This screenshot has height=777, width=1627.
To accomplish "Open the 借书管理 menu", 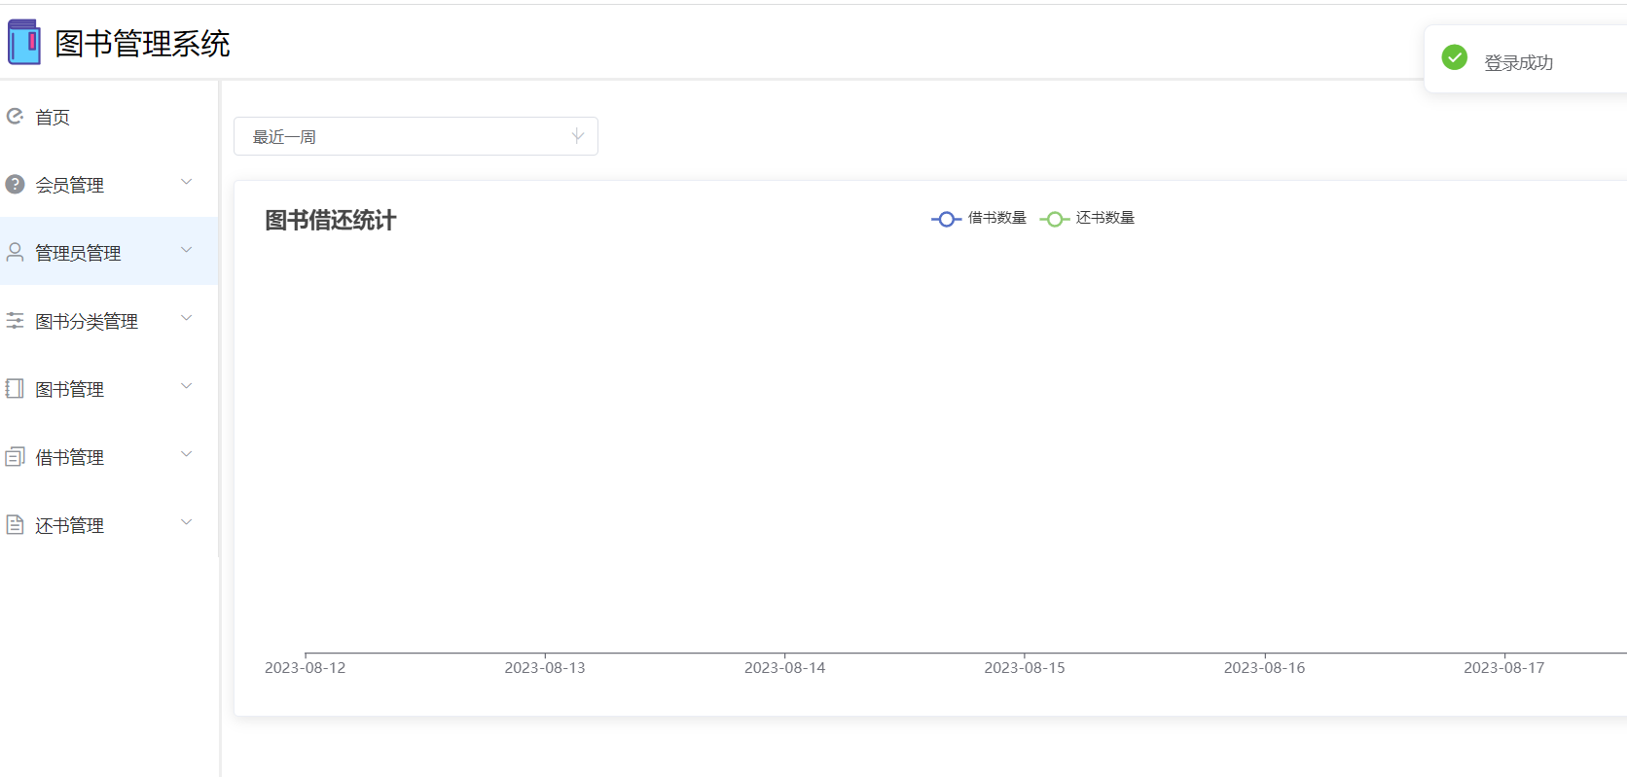I will (x=109, y=457).
